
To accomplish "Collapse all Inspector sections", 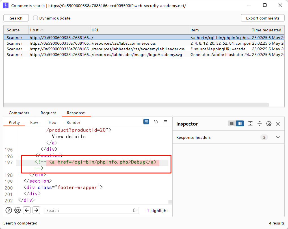I will pos(259,124).
